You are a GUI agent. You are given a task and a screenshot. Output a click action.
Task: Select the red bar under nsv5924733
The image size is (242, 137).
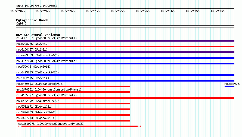click(73, 115)
